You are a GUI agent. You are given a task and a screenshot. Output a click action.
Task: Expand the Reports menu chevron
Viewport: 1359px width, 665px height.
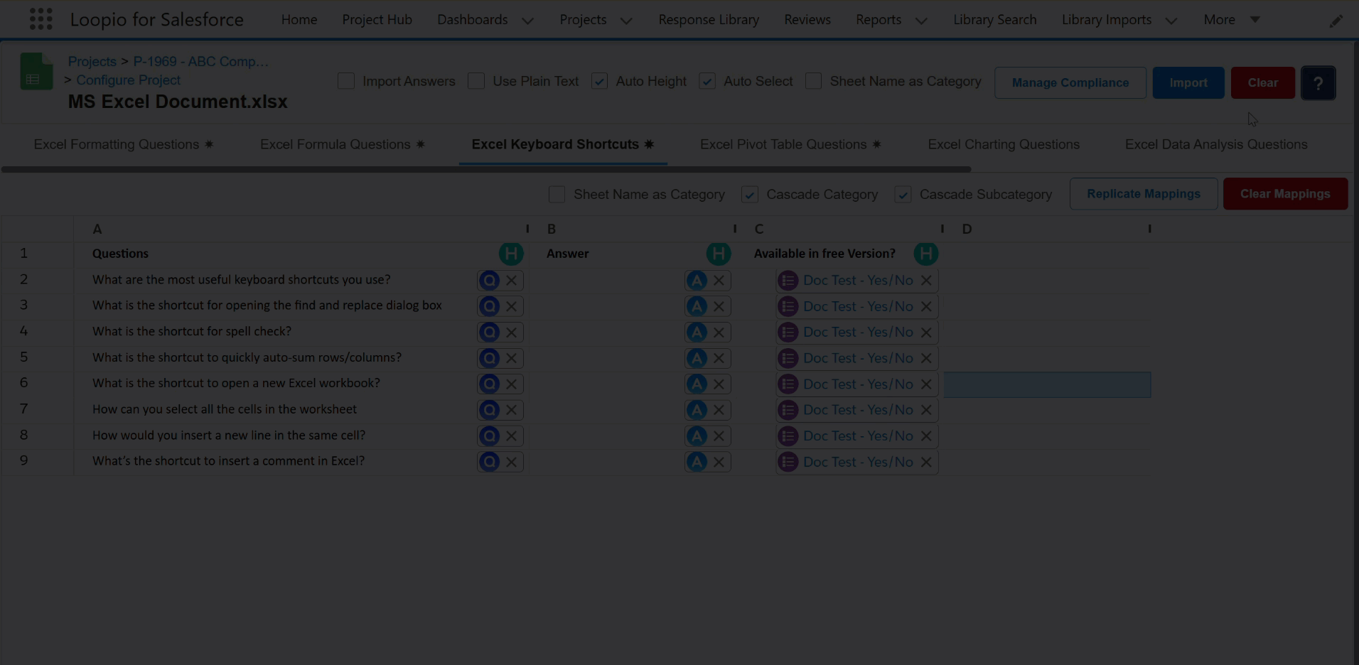coord(921,21)
